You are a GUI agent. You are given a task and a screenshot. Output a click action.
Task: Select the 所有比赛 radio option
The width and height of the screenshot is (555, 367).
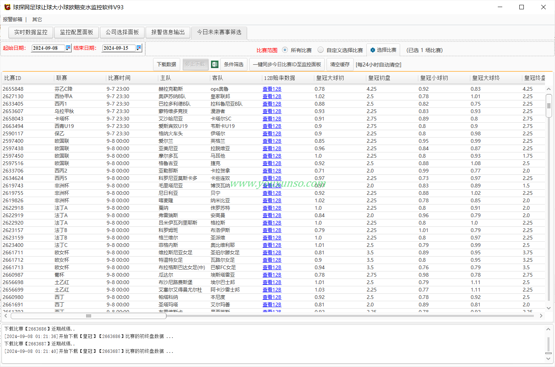tap(285, 50)
